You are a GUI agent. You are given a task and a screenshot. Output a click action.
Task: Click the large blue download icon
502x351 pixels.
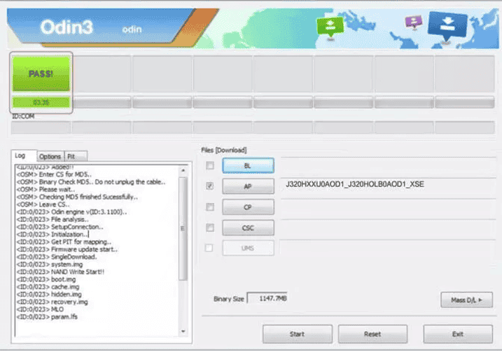447,27
